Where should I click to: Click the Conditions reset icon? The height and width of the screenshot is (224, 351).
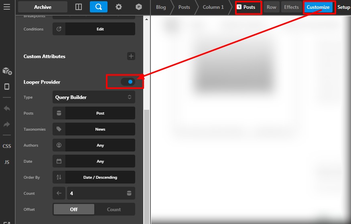59,29
